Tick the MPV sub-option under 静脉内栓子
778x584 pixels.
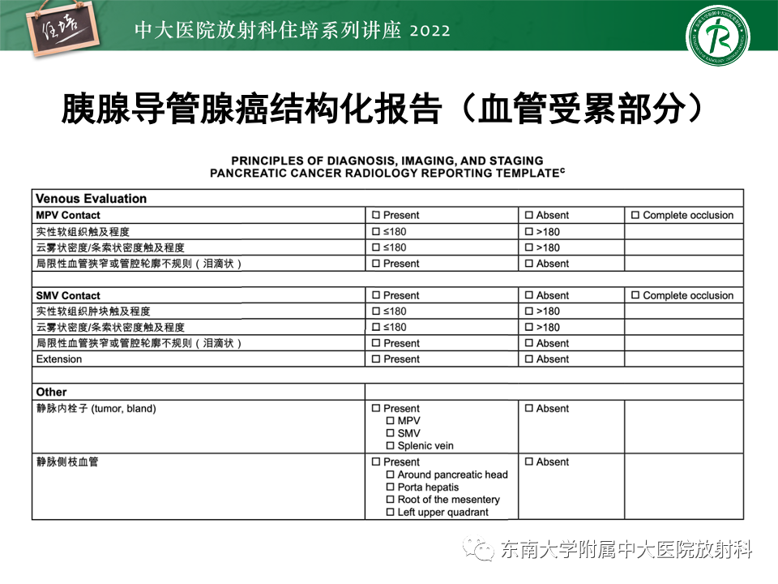(390, 421)
